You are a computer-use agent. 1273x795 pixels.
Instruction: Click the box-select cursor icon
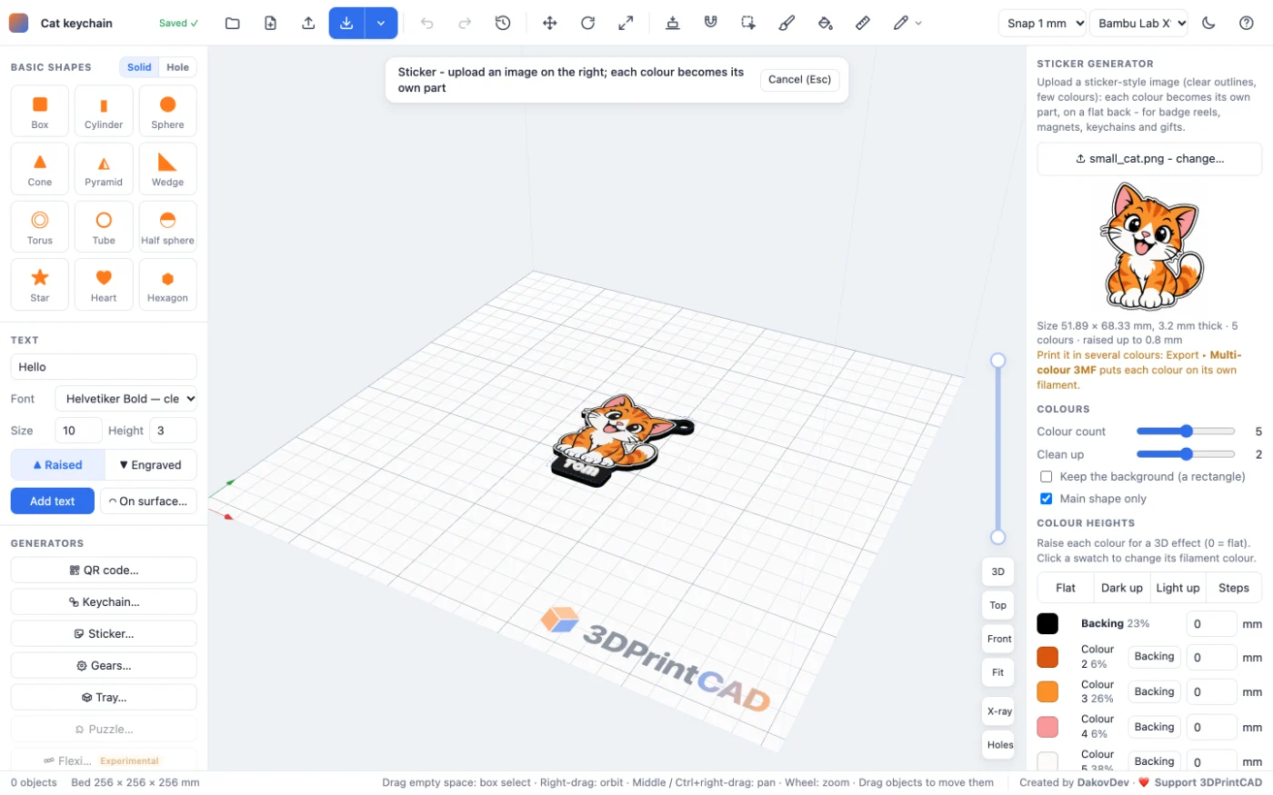pyautogui.click(x=748, y=23)
